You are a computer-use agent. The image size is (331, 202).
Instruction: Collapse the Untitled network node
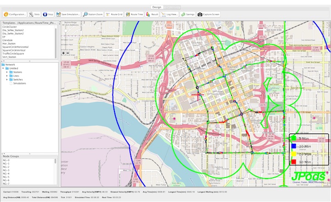pyautogui.click(x=4, y=68)
